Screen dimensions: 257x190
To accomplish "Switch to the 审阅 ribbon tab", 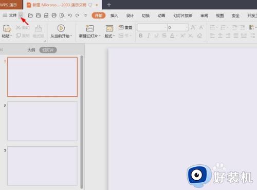I will [x=204, y=15].
